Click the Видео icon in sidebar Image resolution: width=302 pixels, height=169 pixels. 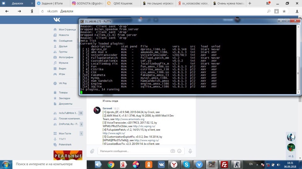[x=55, y=69]
